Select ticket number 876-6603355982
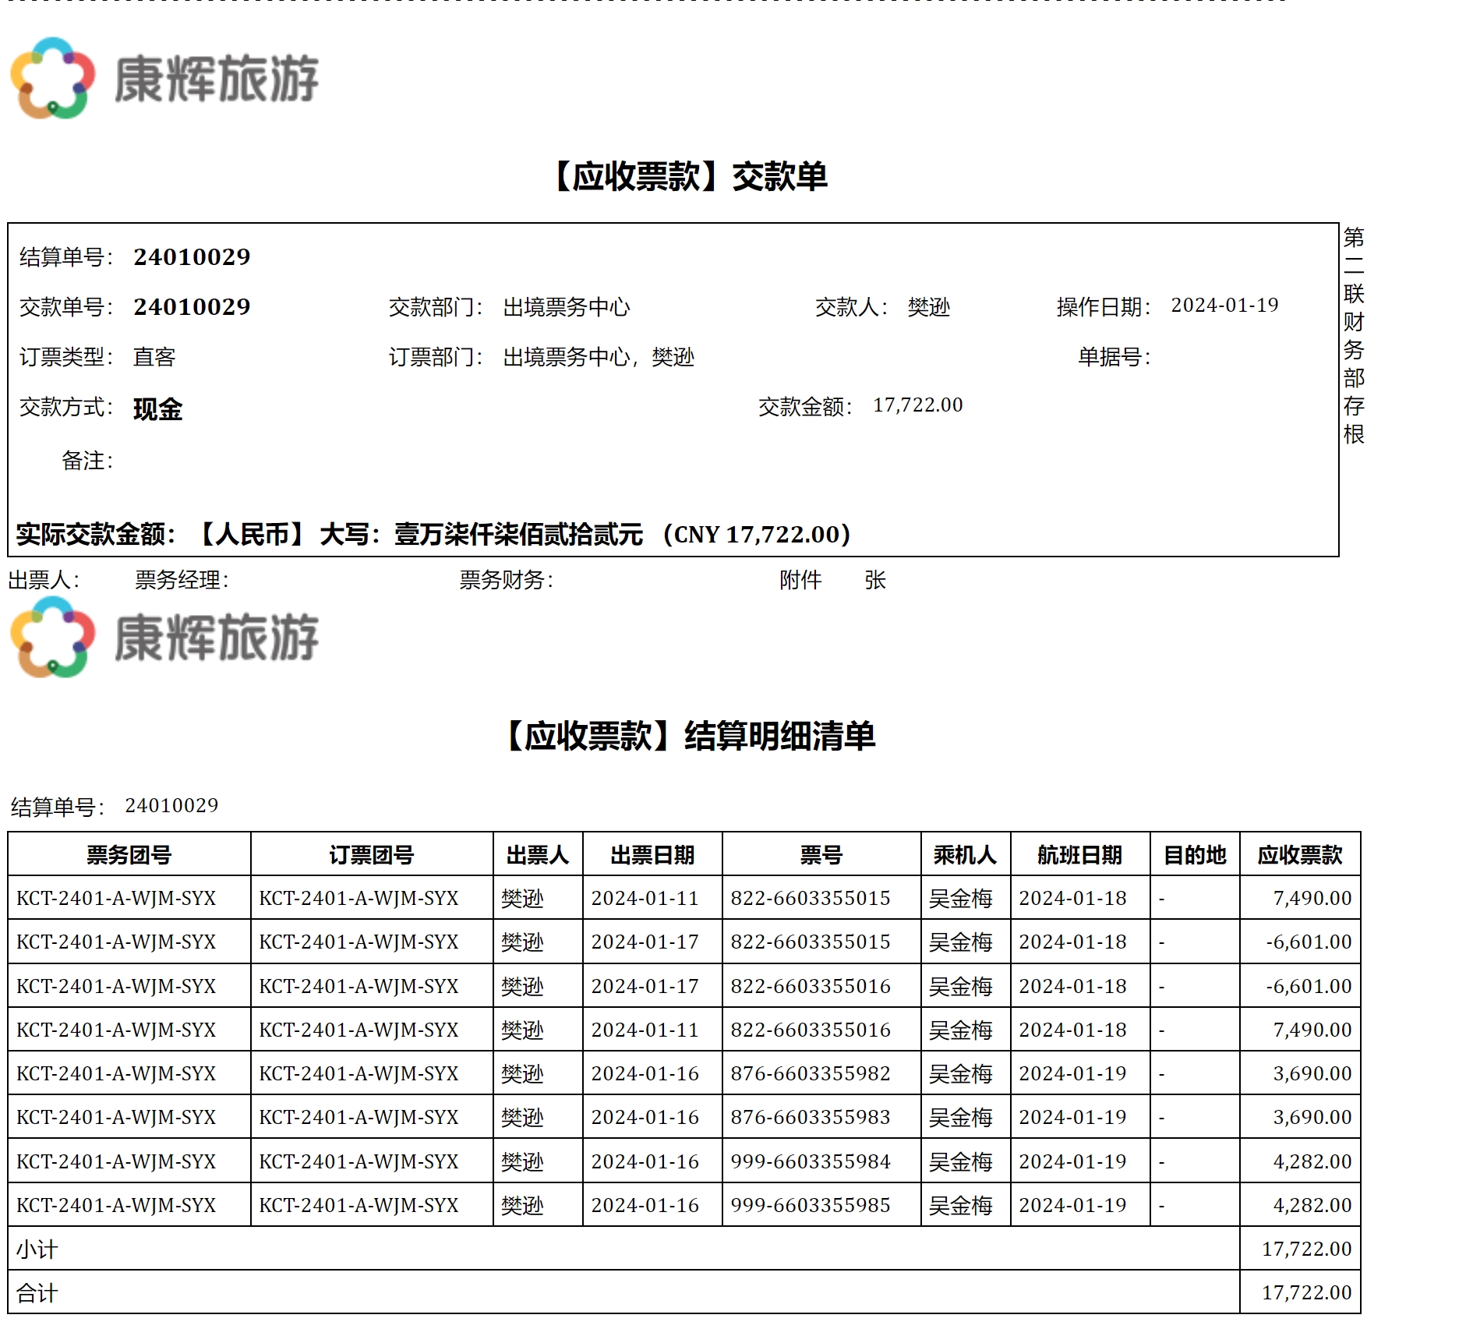Viewport: 1473px width, 1336px height. [810, 1073]
